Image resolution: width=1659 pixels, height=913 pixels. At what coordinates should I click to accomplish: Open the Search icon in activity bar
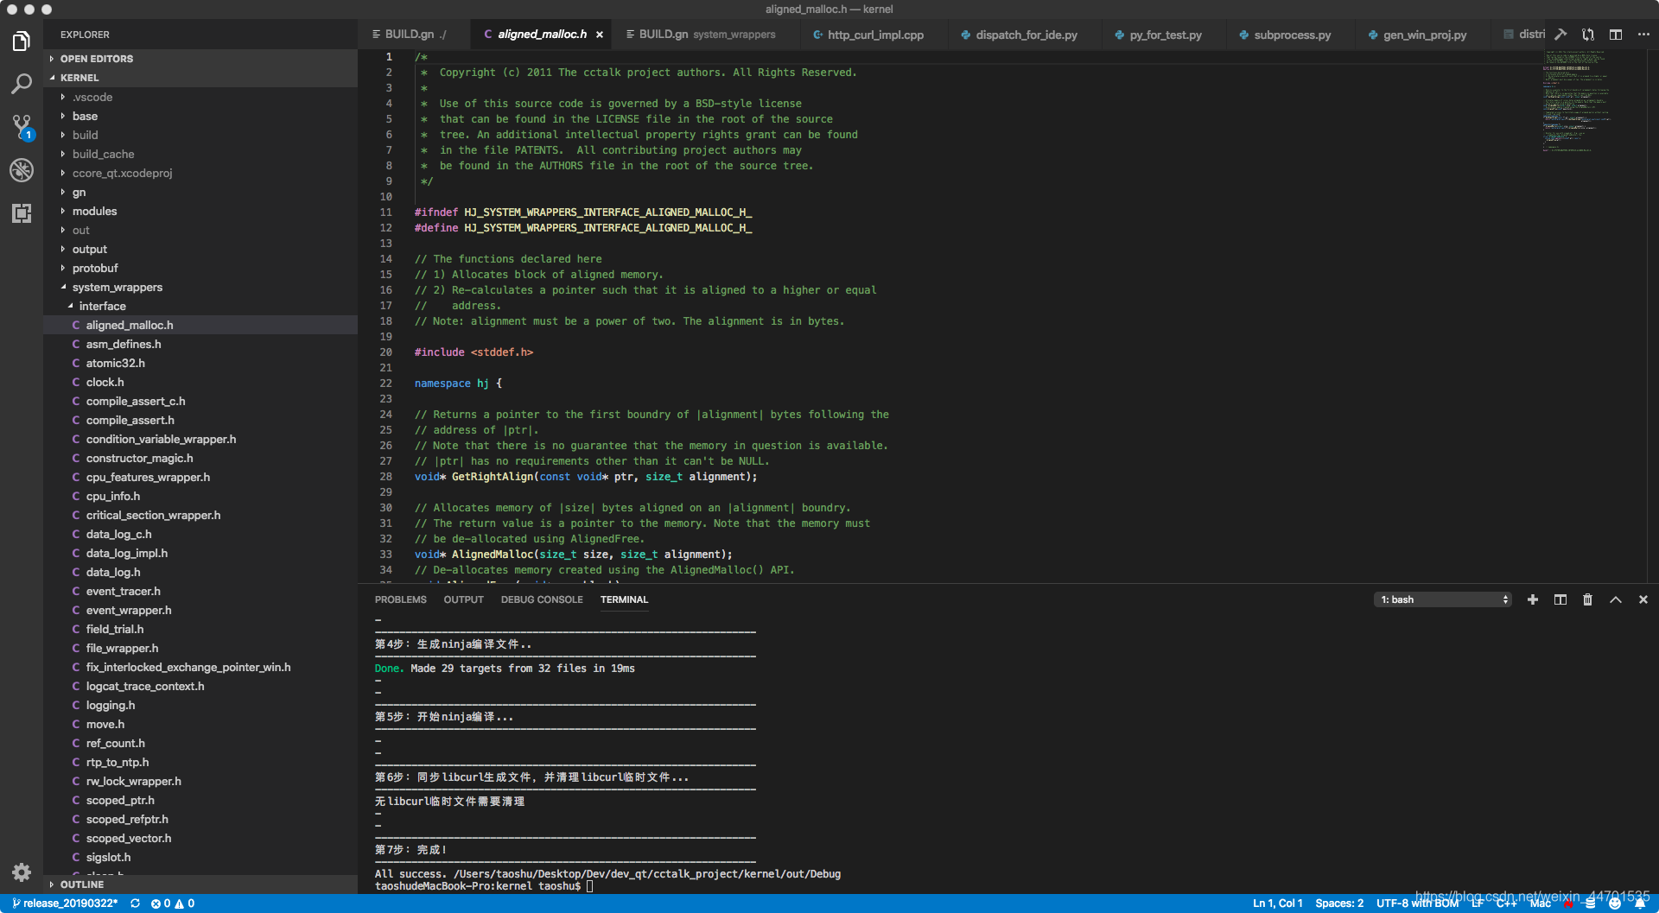(21, 83)
